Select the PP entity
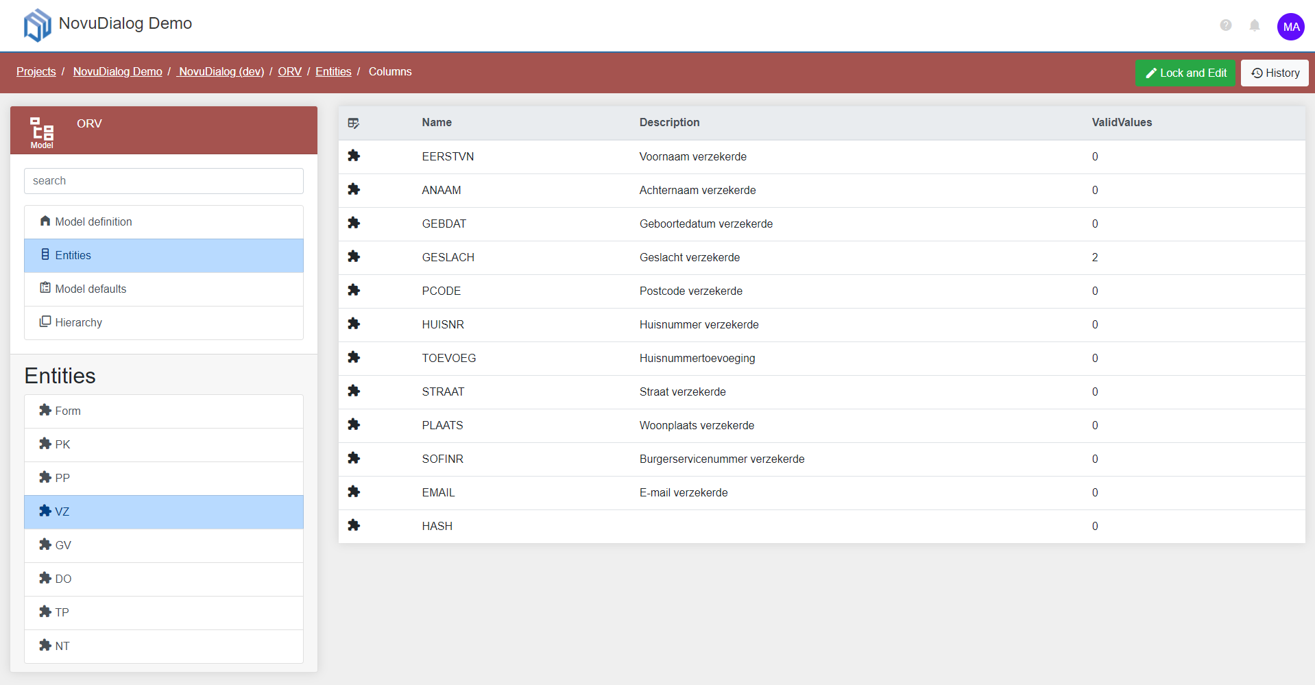Screen dimensions: 1315x685 [164, 479]
